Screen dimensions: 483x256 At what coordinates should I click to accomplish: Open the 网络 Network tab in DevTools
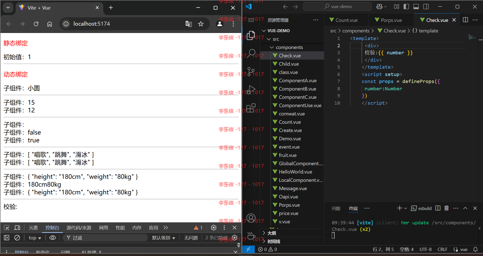click(104, 228)
